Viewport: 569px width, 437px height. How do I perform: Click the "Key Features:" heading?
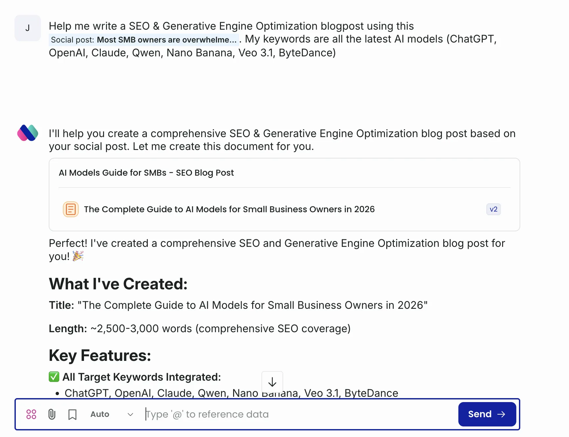tap(100, 356)
